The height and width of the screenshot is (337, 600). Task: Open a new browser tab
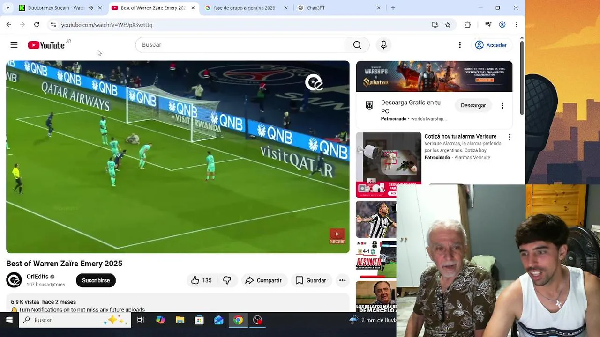pyautogui.click(x=393, y=8)
